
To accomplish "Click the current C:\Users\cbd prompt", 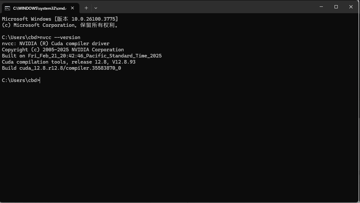I will coord(21,80).
